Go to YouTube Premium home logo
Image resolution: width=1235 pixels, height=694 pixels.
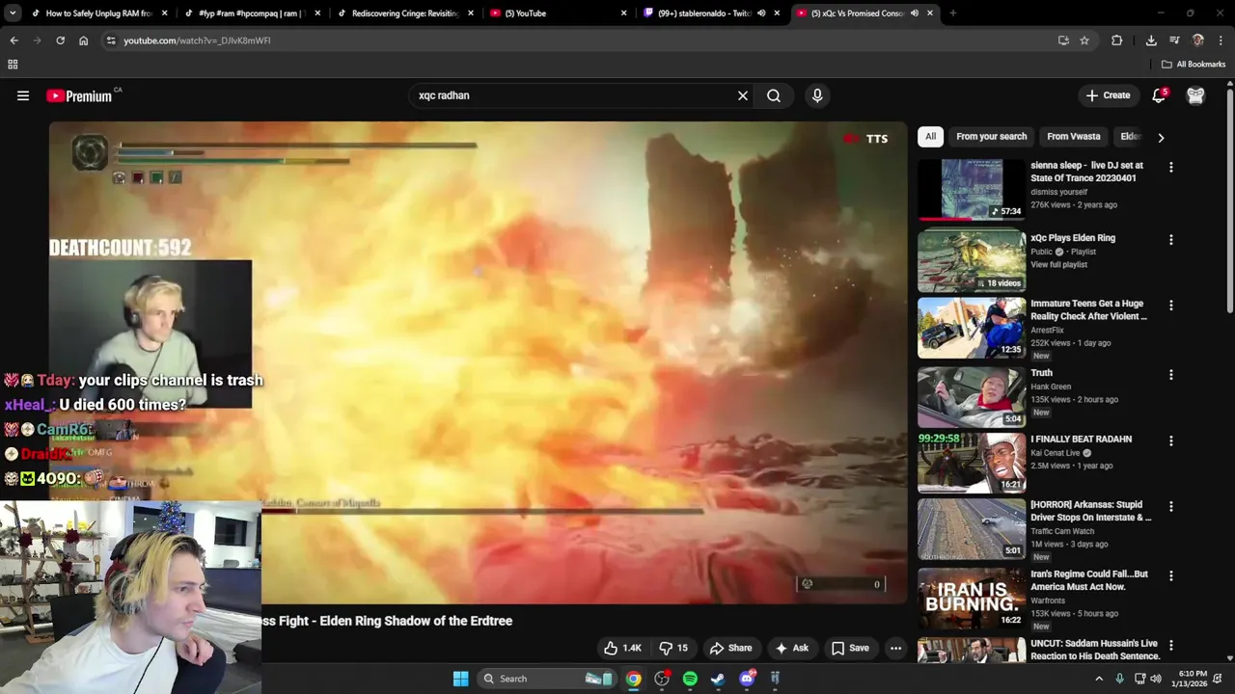[79, 95]
